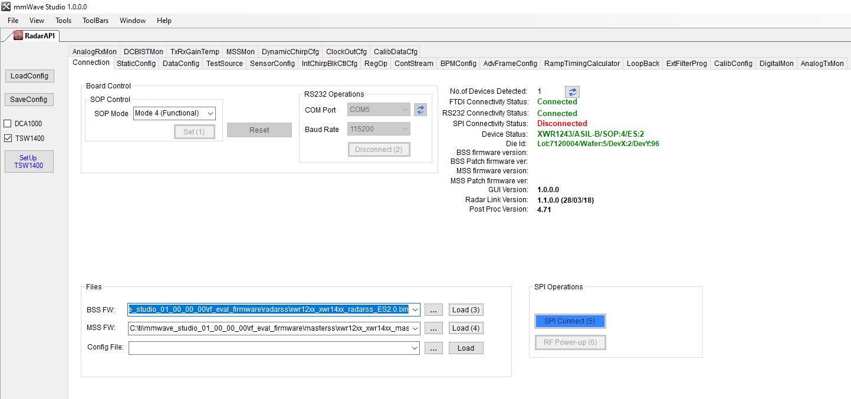The width and height of the screenshot is (851, 399).
Task: Browse for MSS FW file
Action: [x=433, y=328]
